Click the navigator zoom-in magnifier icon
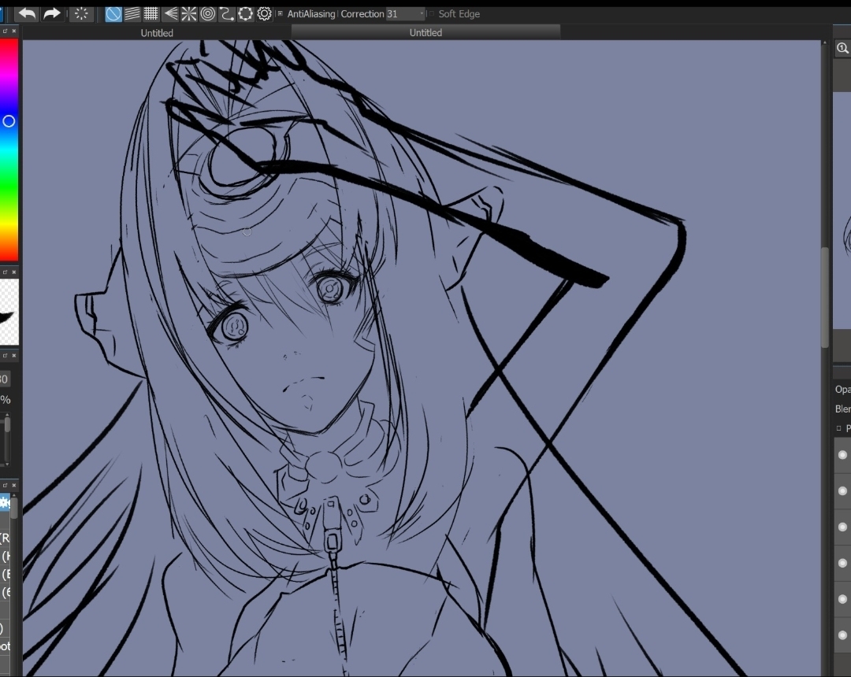This screenshot has width=851, height=677. pyautogui.click(x=842, y=48)
